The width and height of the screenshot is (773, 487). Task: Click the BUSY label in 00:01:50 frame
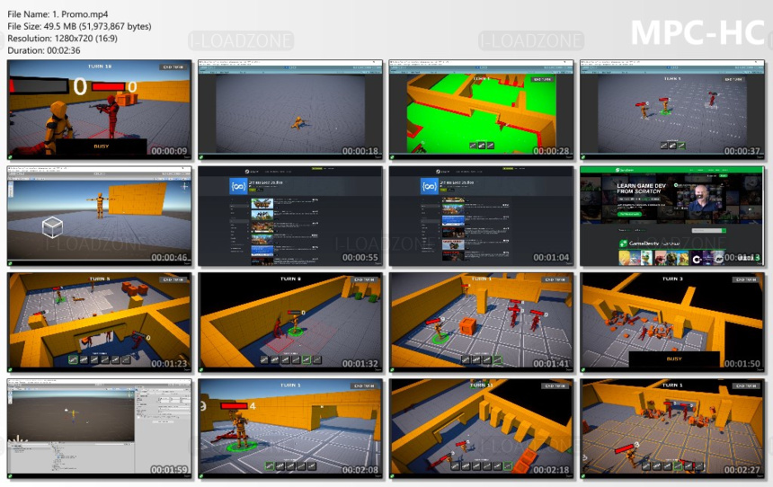pyautogui.click(x=674, y=359)
